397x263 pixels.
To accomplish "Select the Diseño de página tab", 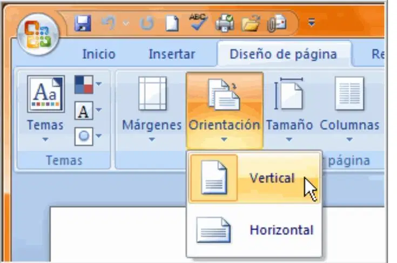I will tap(284, 54).
